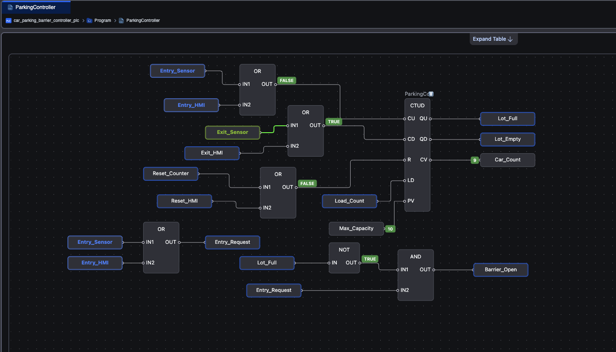Select the Reset_Counter input variable

click(x=171, y=173)
